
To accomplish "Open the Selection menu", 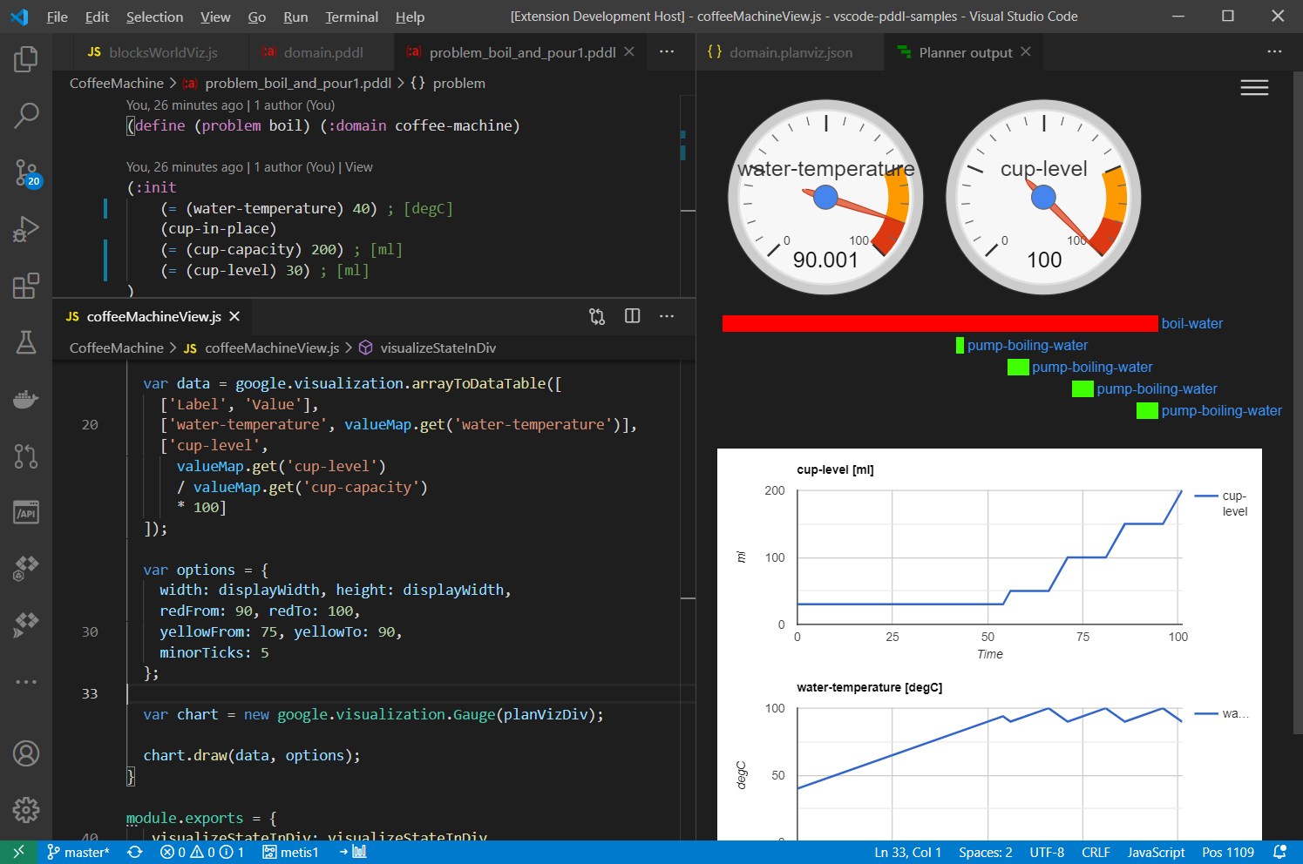I will pos(154,17).
